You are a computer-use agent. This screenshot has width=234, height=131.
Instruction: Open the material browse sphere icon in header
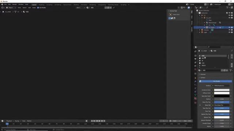(x=88, y=8)
